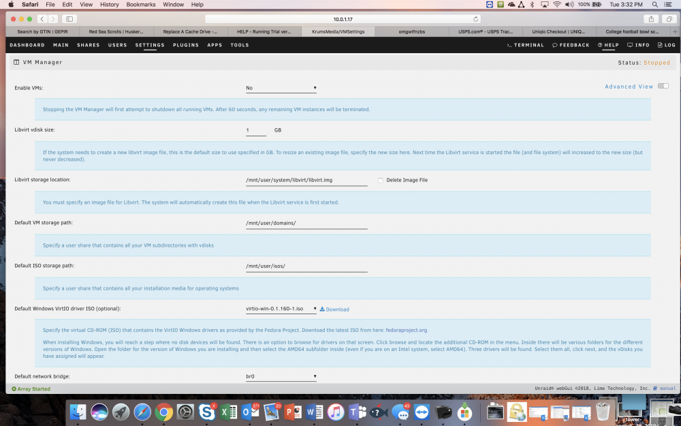Edit the Default VM storage path field
681x426 pixels.
[306, 223]
